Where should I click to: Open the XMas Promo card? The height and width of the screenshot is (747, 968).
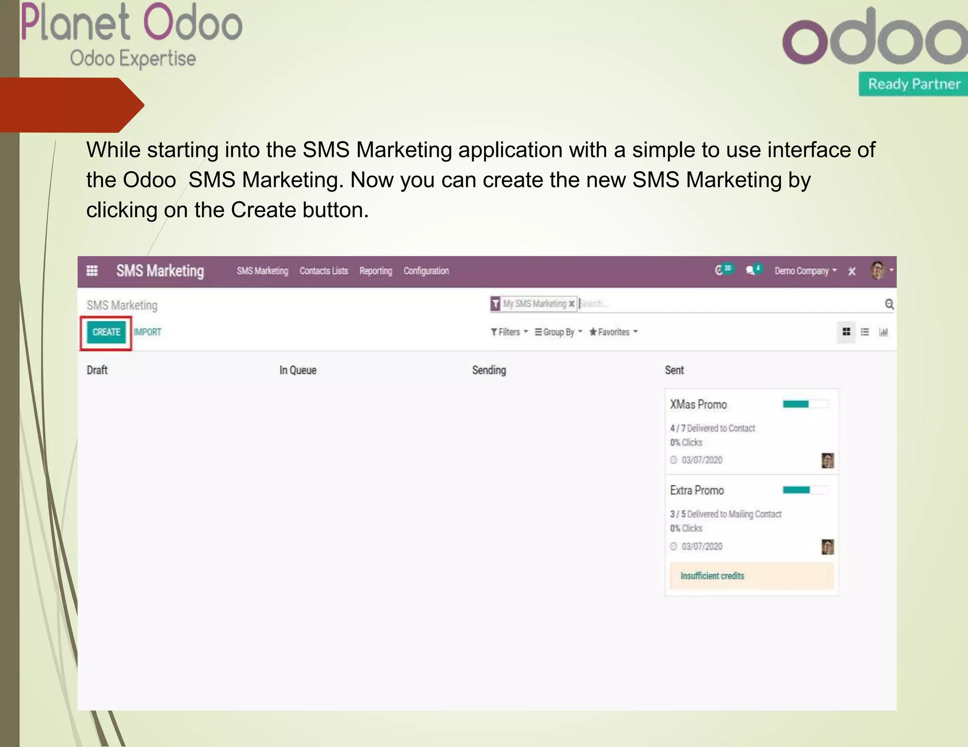click(752, 431)
